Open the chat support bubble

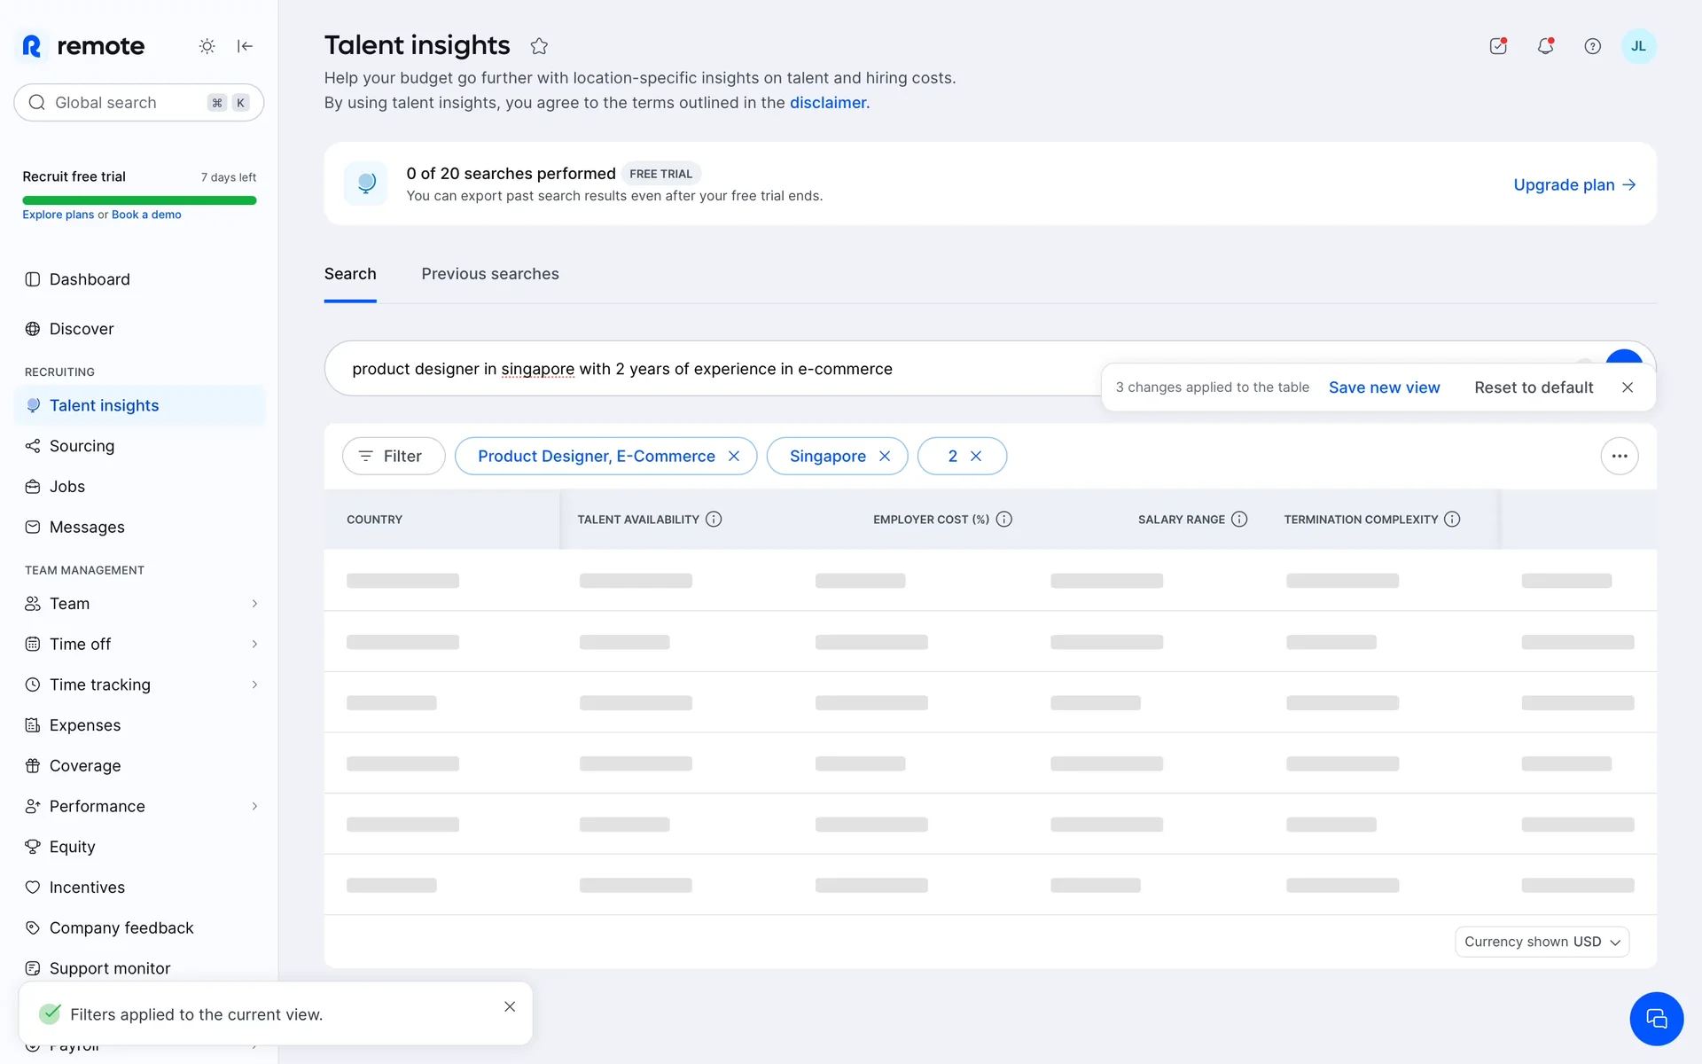pos(1656,1019)
